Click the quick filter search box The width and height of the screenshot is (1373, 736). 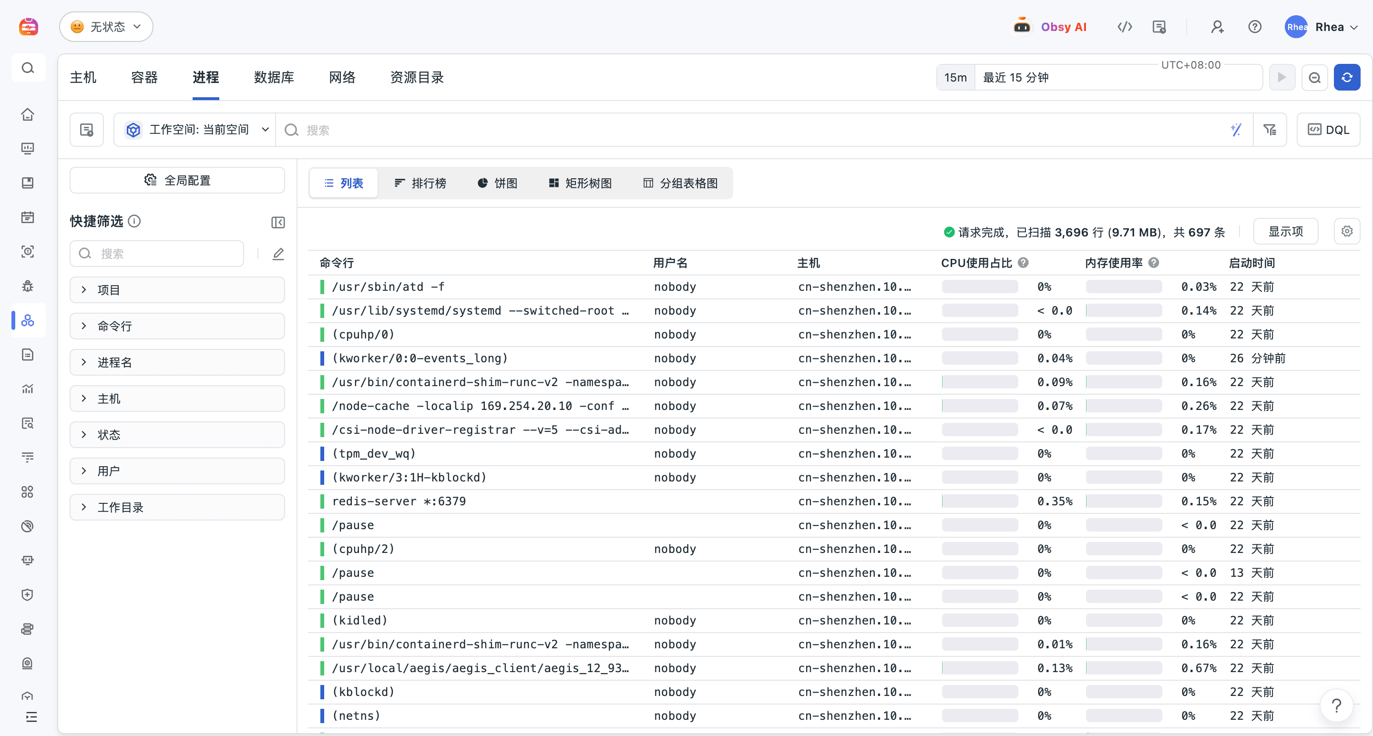[x=157, y=254]
